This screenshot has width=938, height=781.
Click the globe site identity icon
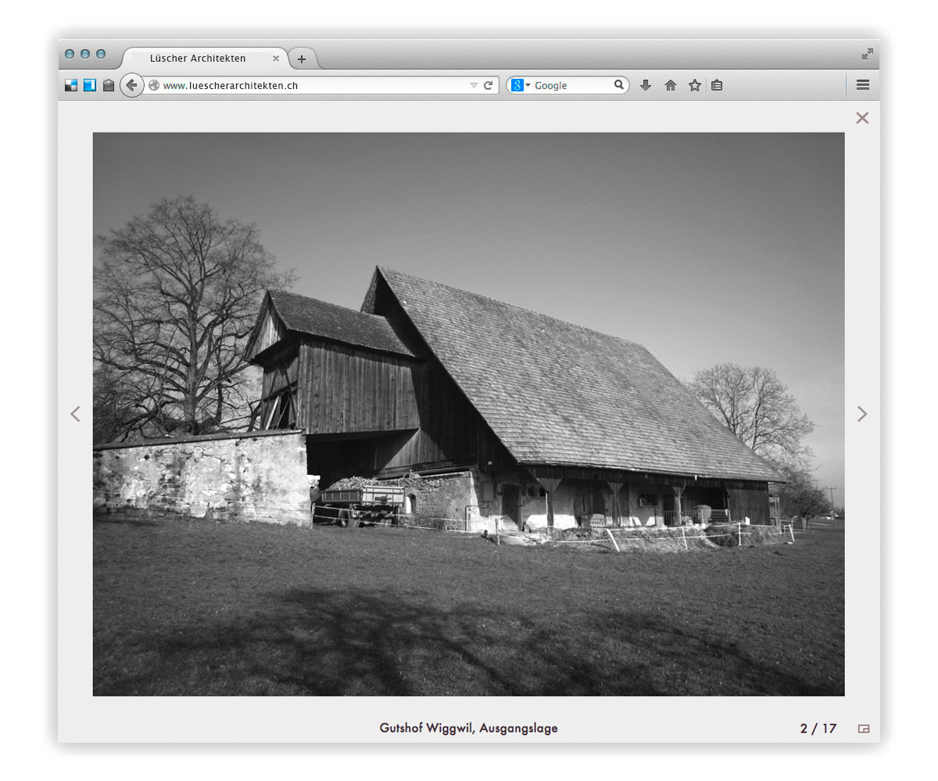(x=154, y=85)
